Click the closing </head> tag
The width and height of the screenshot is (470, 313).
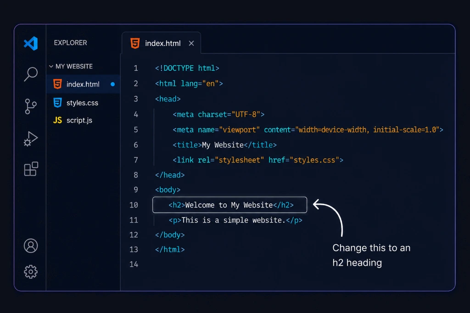pos(170,175)
